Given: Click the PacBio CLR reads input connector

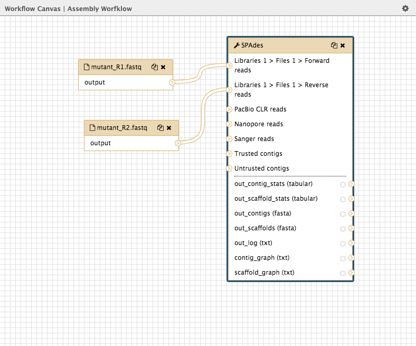Looking at the screenshot, I should pyautogui.click(x=229, y=109).
